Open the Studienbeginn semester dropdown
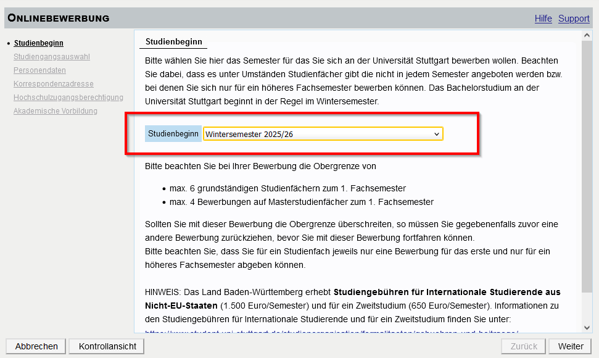The image size is (599, 358). (x=323, y=134)
